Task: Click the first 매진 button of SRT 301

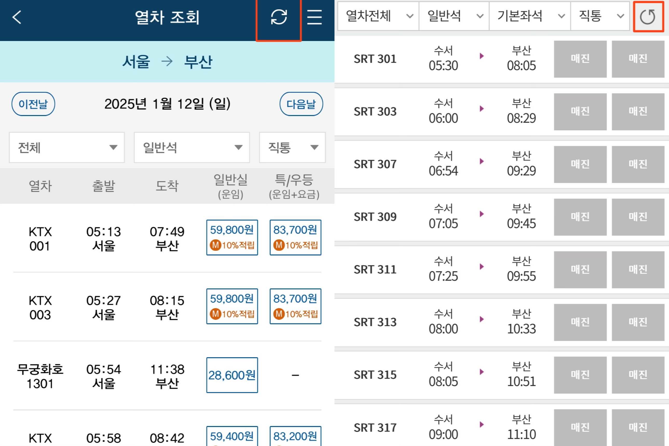Action: [x=580, y=59]
